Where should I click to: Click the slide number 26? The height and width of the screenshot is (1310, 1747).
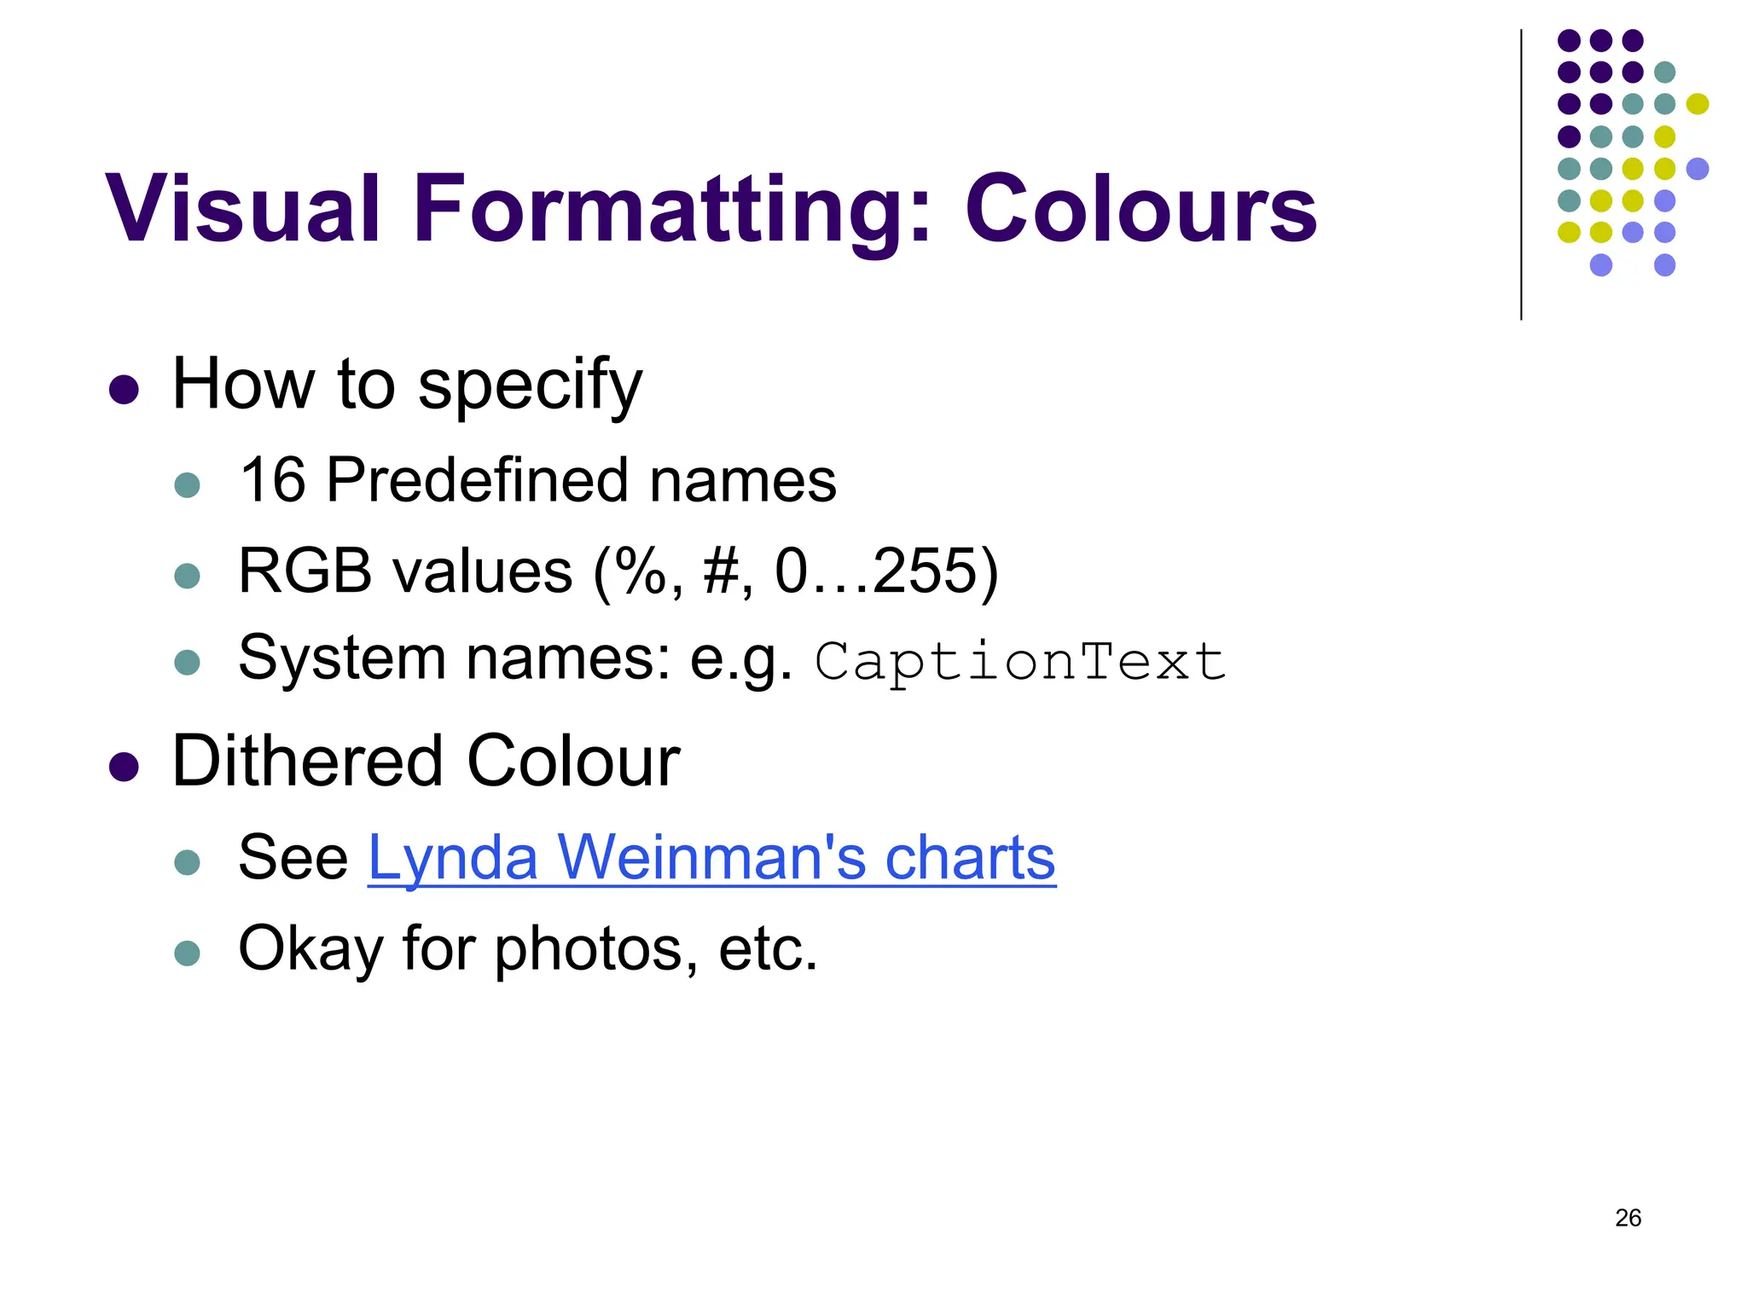pyautogui.click(x=1628, y=1218)
